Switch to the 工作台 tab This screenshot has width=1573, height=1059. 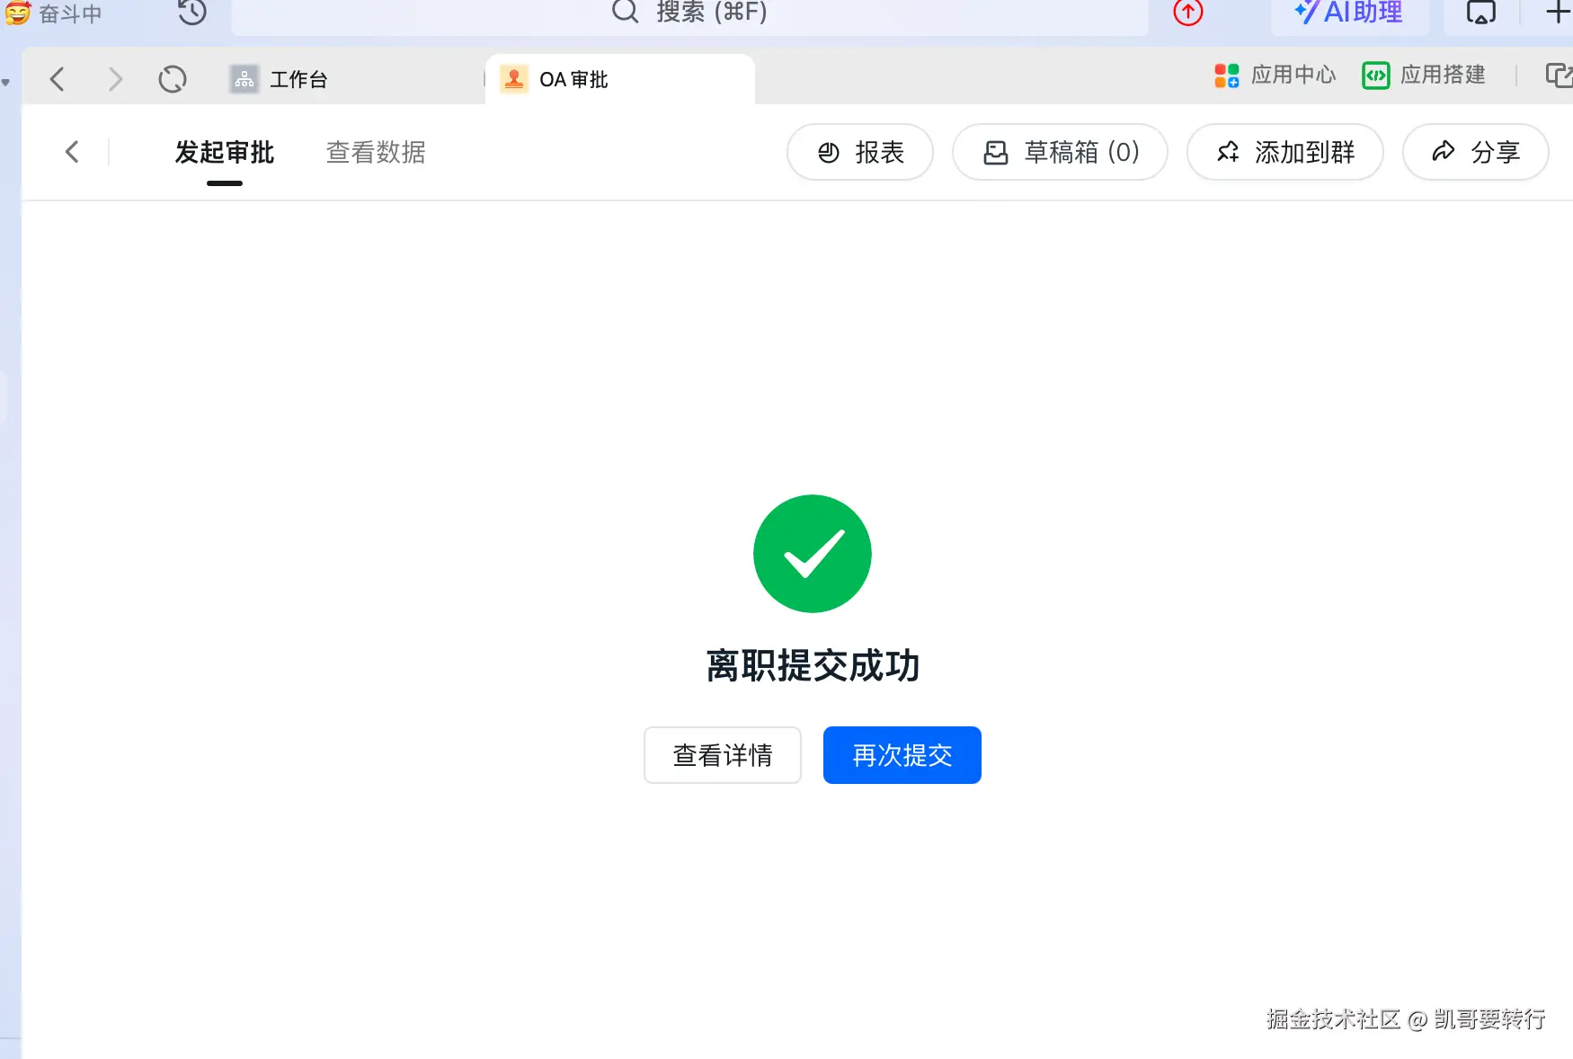(x=298, y=79)
